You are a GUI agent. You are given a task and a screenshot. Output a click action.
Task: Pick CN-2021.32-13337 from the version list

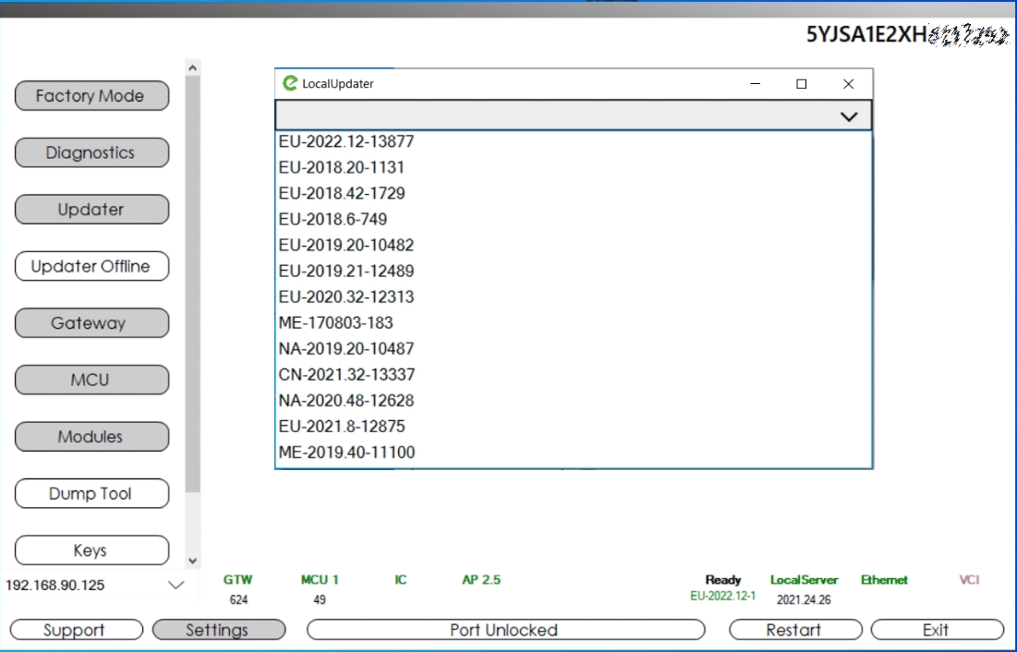(x=346, y=375)
